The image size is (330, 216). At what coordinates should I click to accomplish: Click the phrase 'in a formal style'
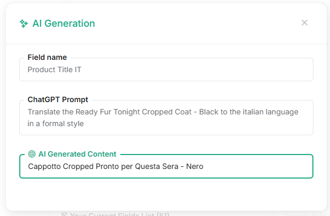[56, 124]
